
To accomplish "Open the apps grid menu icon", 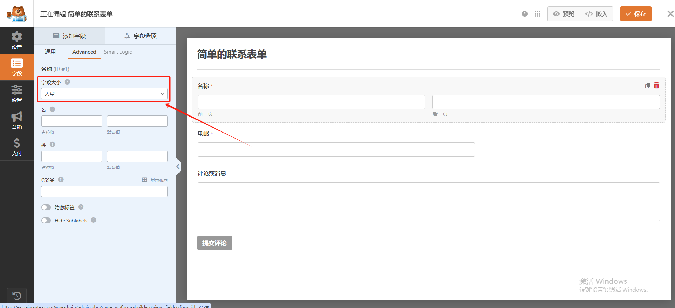I will tap(538, 14).
